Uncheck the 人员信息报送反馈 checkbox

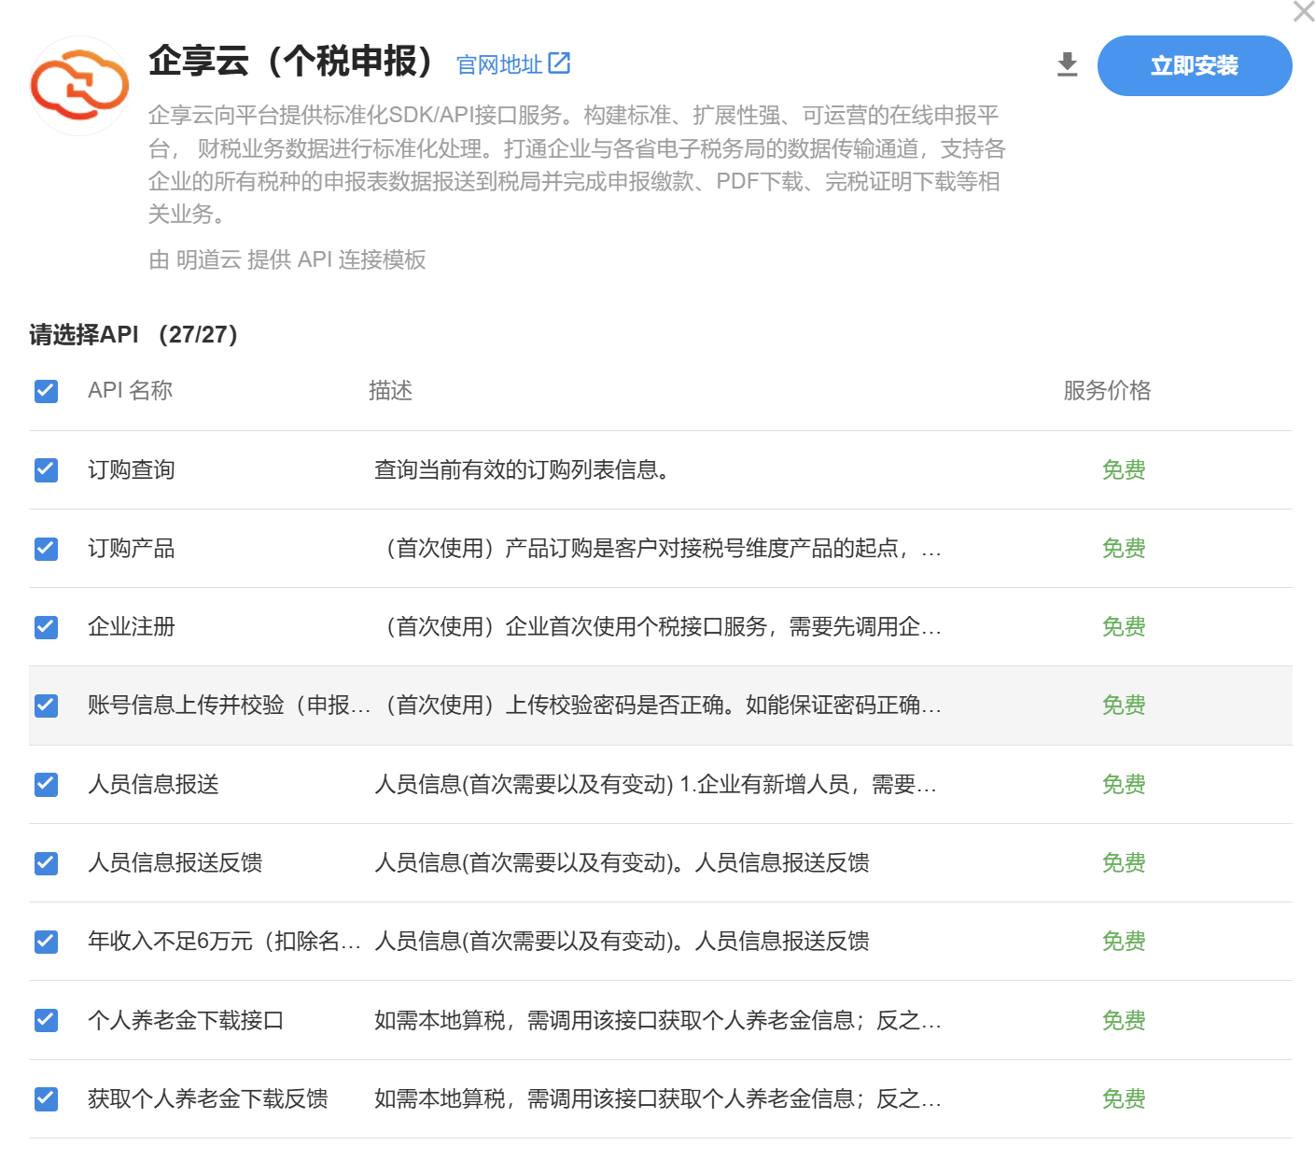[46, 862]
